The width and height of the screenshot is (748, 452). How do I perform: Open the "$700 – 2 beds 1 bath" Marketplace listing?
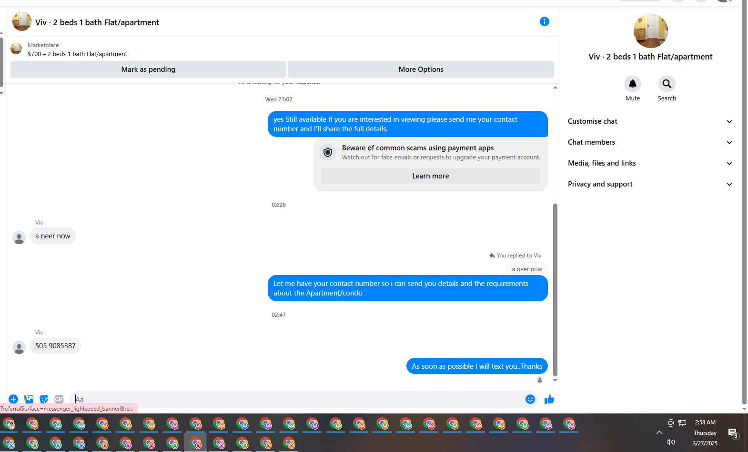point(77,54)
